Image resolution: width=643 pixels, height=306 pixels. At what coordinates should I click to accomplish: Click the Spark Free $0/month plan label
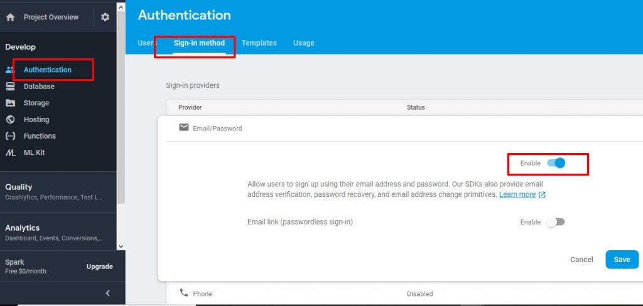[x=25, y=266]
